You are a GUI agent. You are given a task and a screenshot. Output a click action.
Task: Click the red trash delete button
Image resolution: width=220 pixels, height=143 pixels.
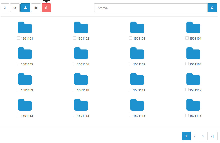46,8
